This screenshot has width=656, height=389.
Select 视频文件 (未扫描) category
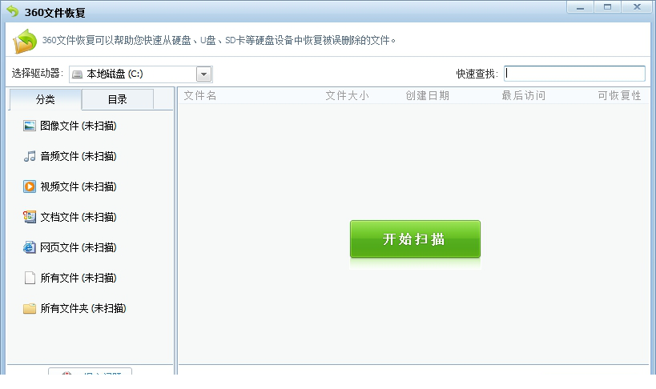pos(78,186)
